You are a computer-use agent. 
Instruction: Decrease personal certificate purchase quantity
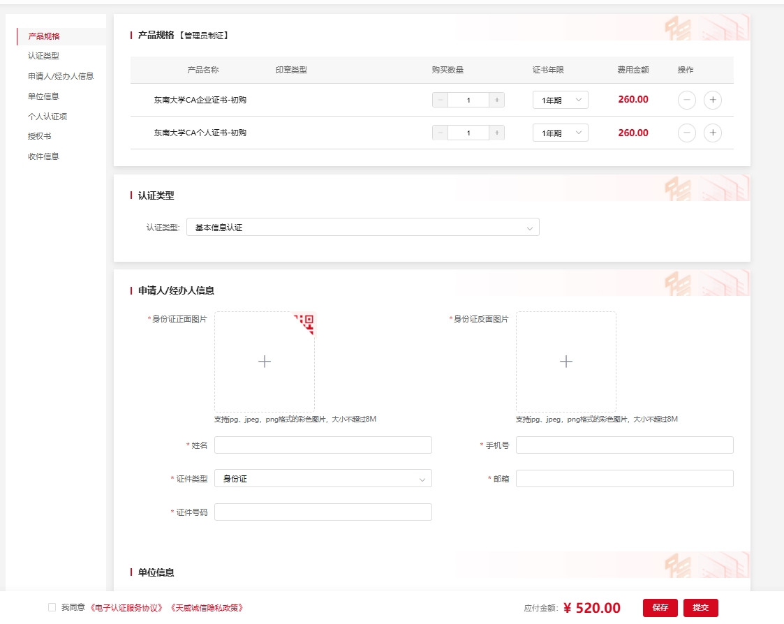pos(441,133)
